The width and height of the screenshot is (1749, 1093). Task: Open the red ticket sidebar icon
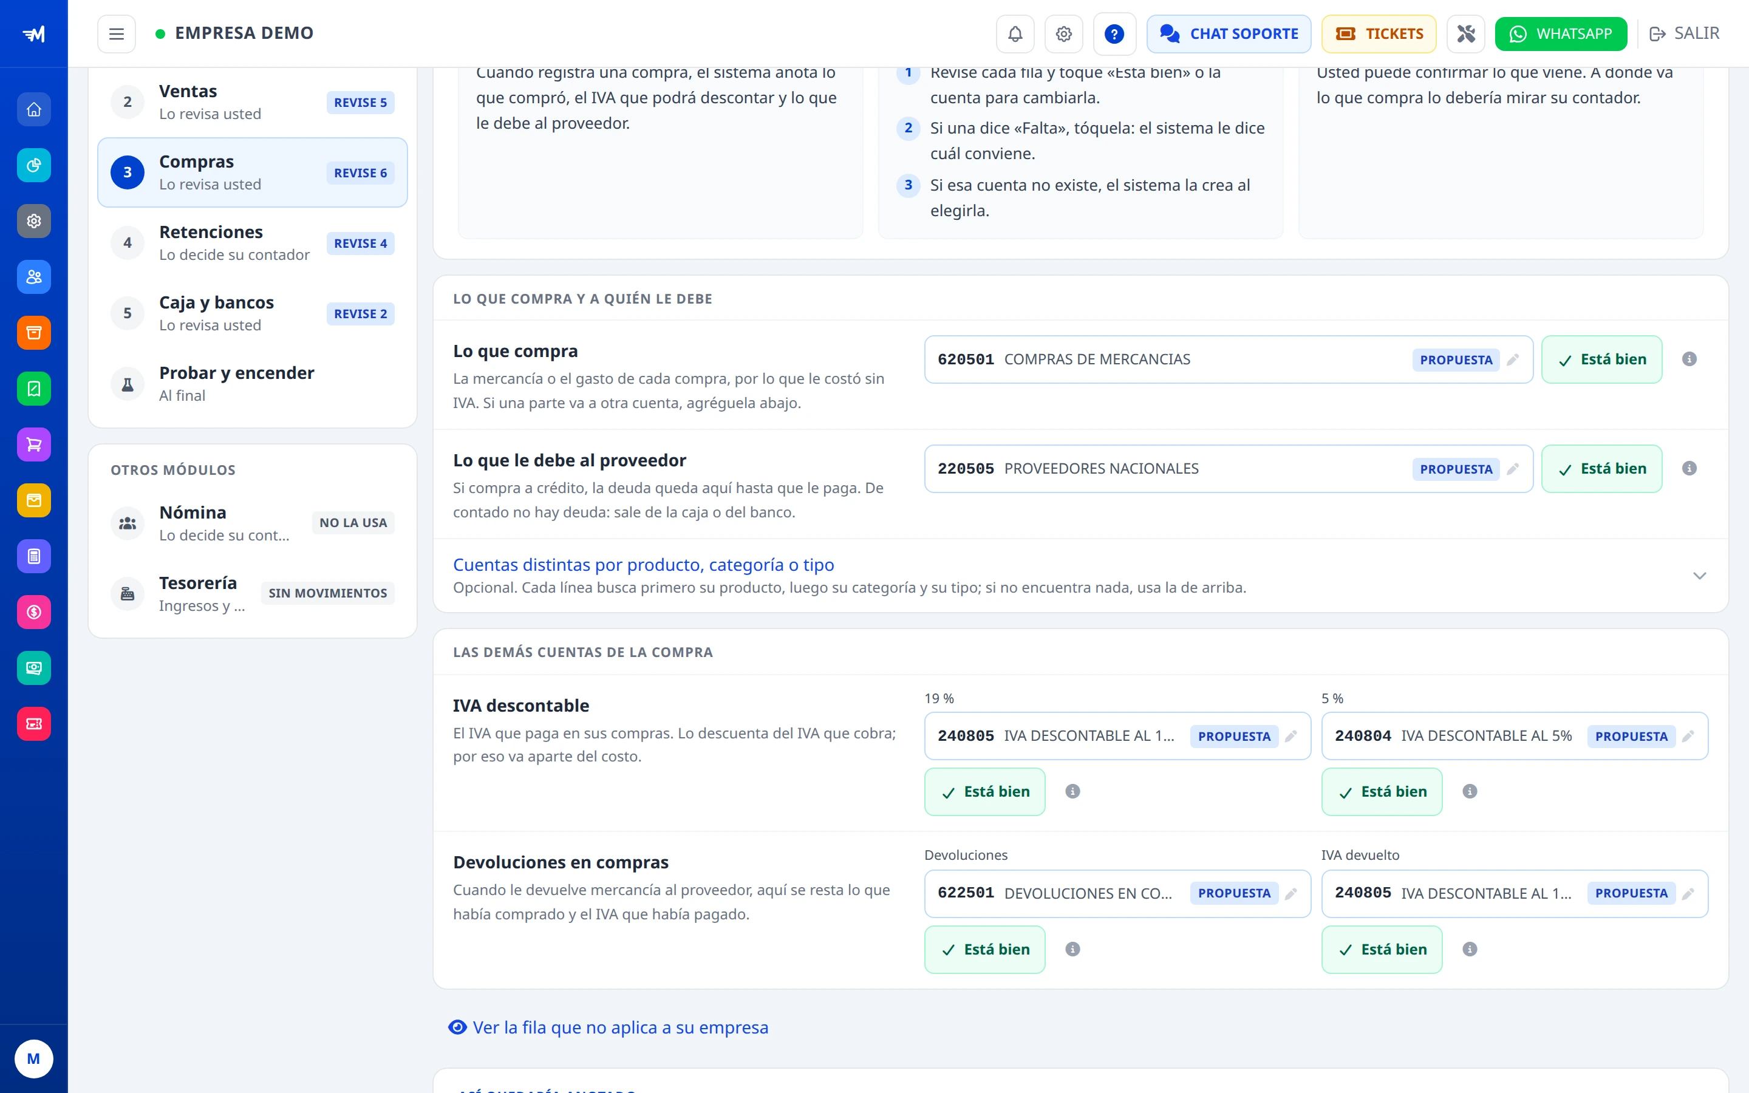point(34,724)
